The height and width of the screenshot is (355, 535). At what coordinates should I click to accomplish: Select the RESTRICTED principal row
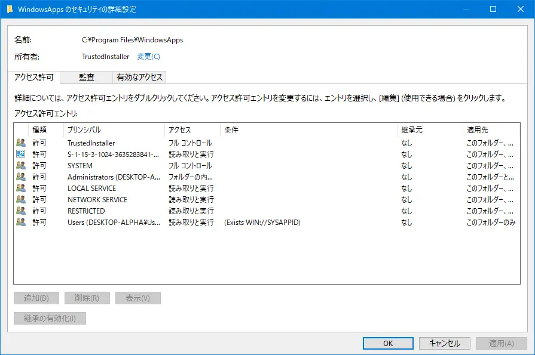267,211
